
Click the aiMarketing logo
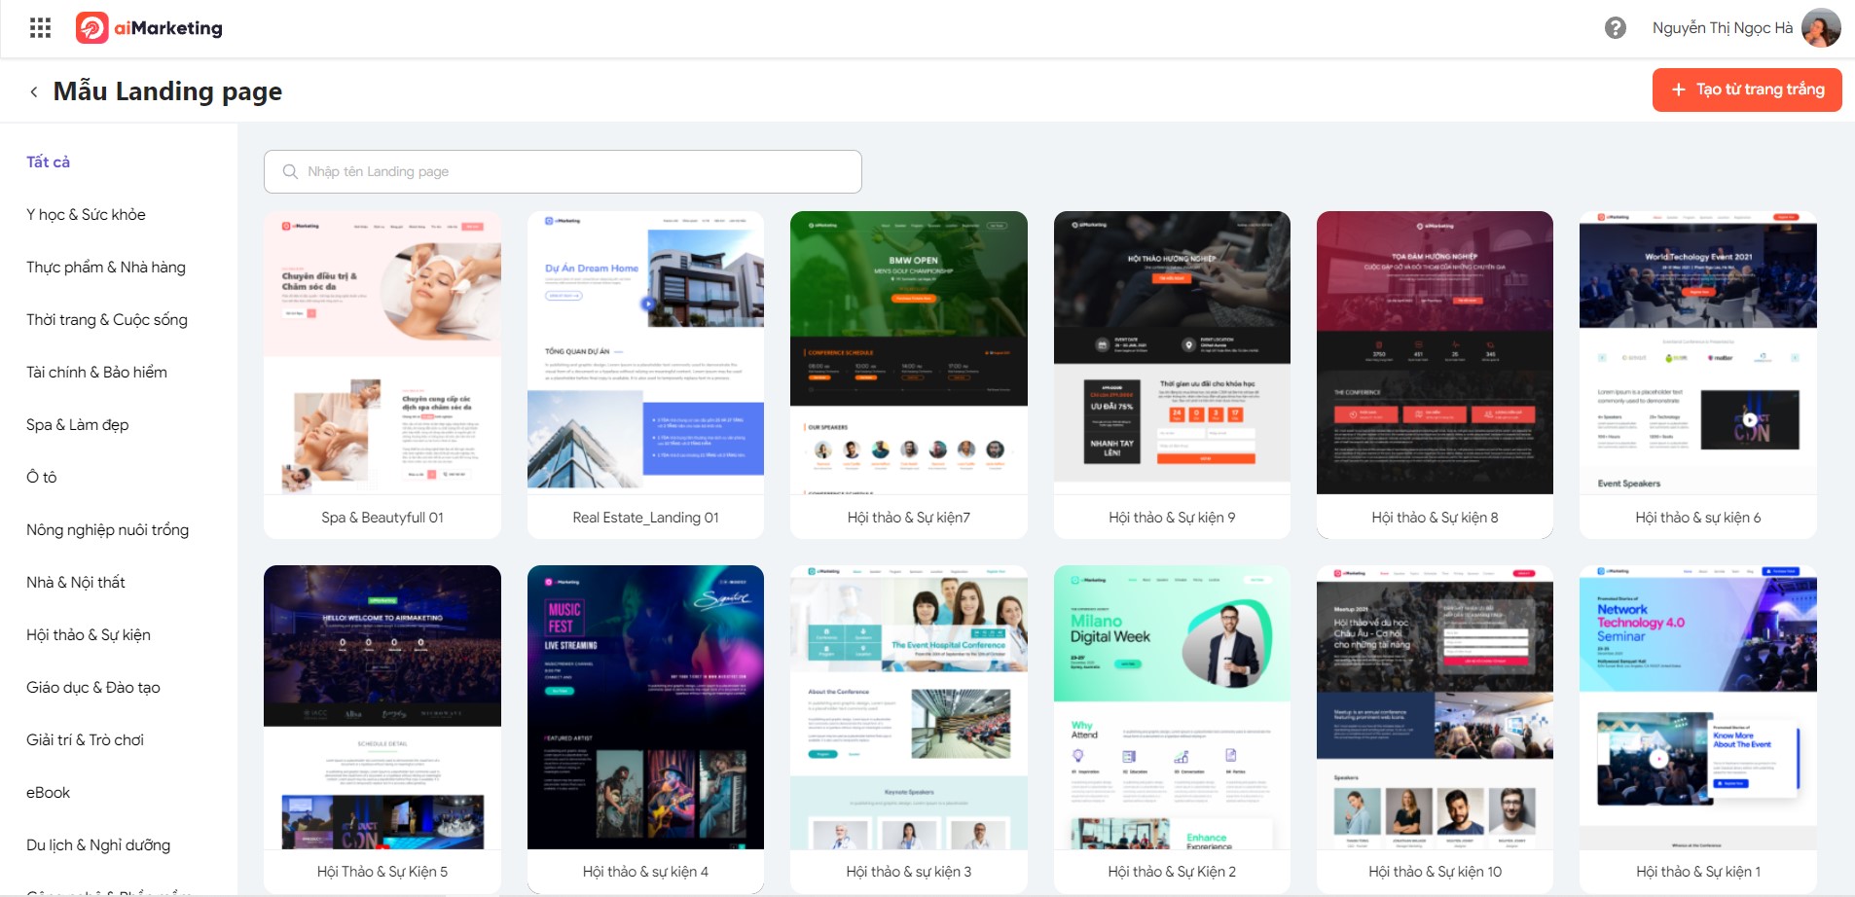(150, 28)
